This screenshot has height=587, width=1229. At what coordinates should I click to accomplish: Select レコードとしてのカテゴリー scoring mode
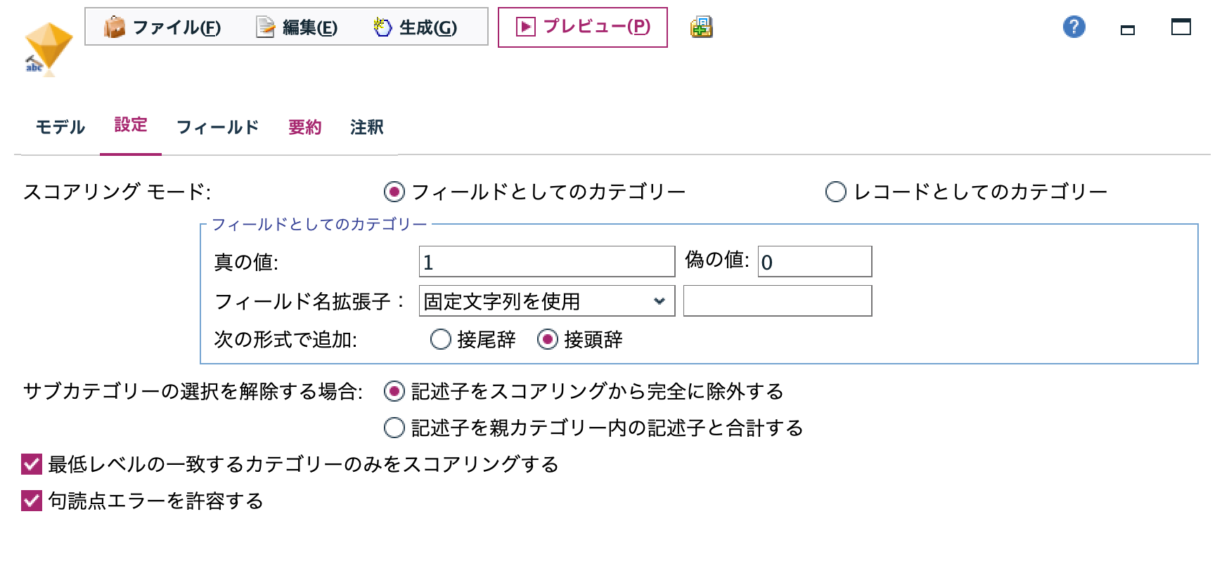tap(835, 190)
